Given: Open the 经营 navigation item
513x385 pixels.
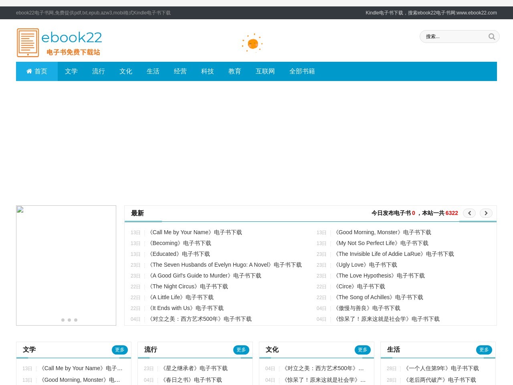Looking at the screenshot, I should 180,71.
